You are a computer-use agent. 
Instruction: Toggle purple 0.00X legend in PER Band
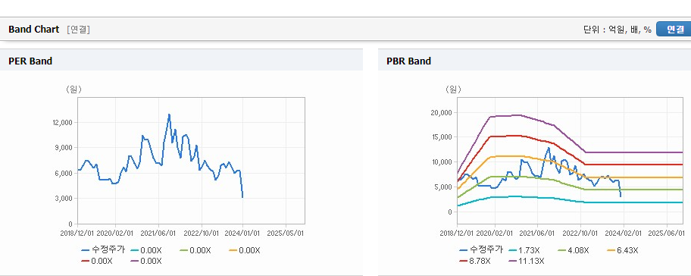point(146,261)
